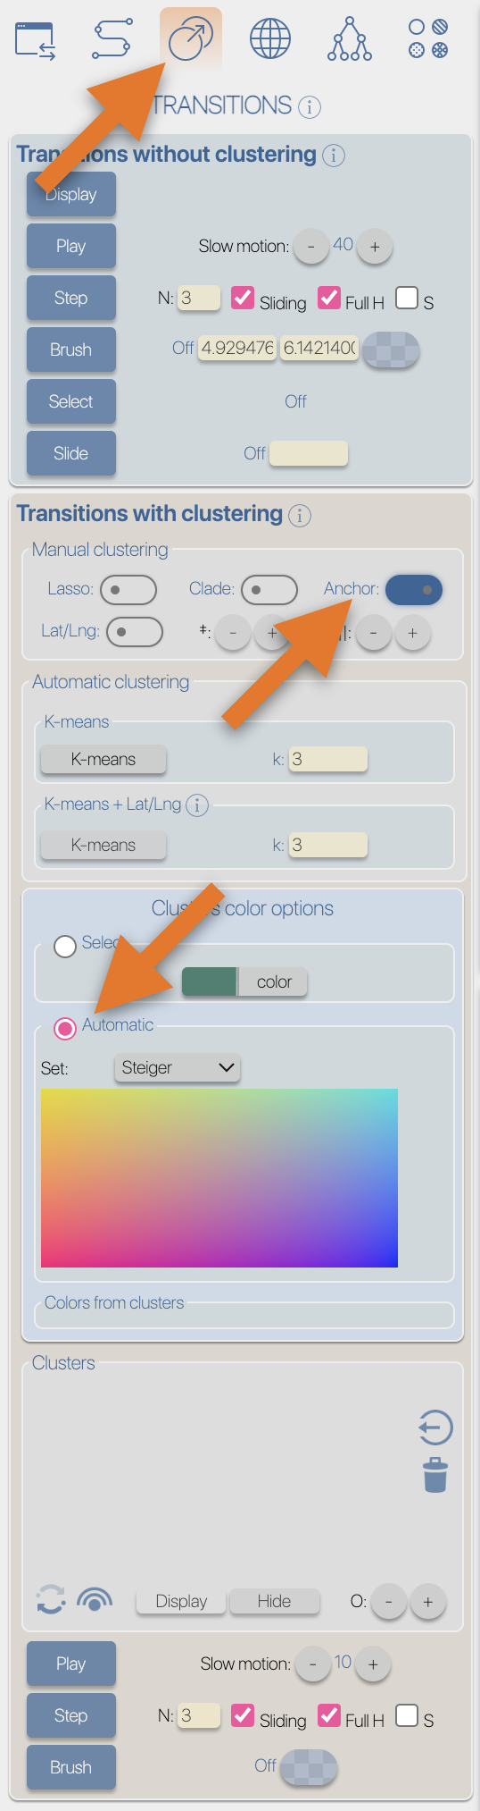This screenshot has width=480, height=1811.
Task: Open the globe map panel icon
Action: click(x=270, y=39)
